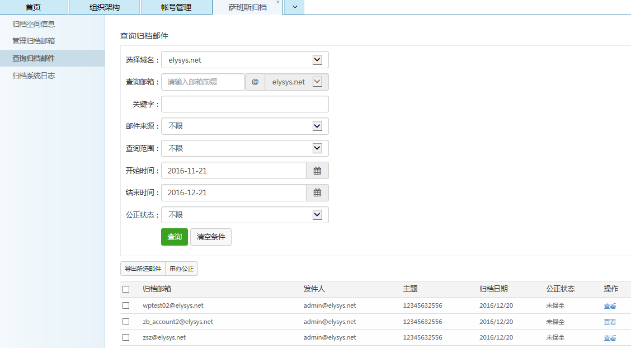Click 导出所选邮件 export button
Screen dimensions: 631x348
(x=143, y=269)
